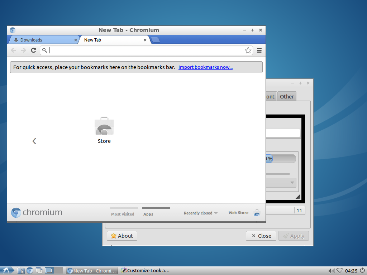367x275 pixels.
Task: Click the forward navigation arrow in Chromium
Action: click(23, 50)
